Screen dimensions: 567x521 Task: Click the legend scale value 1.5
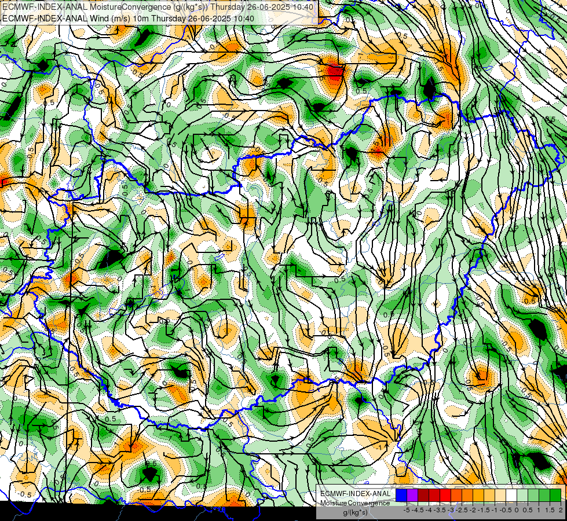[550, 510]
